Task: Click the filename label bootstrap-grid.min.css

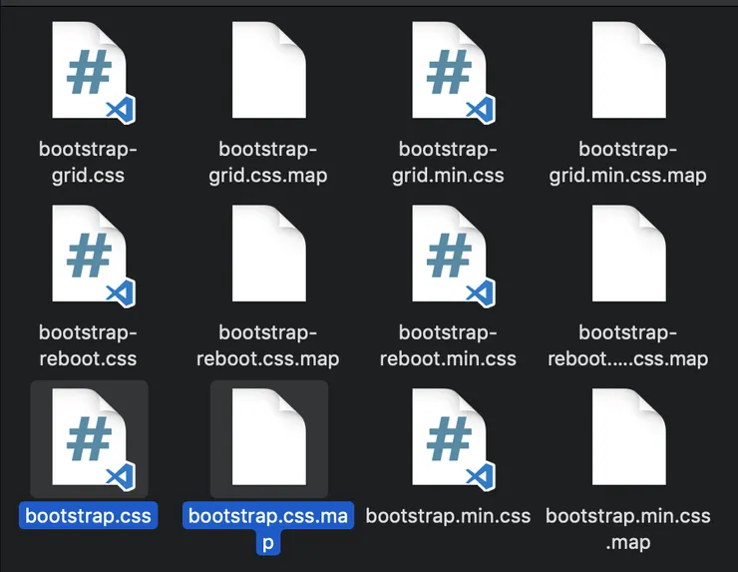Action: click(448, 162)
